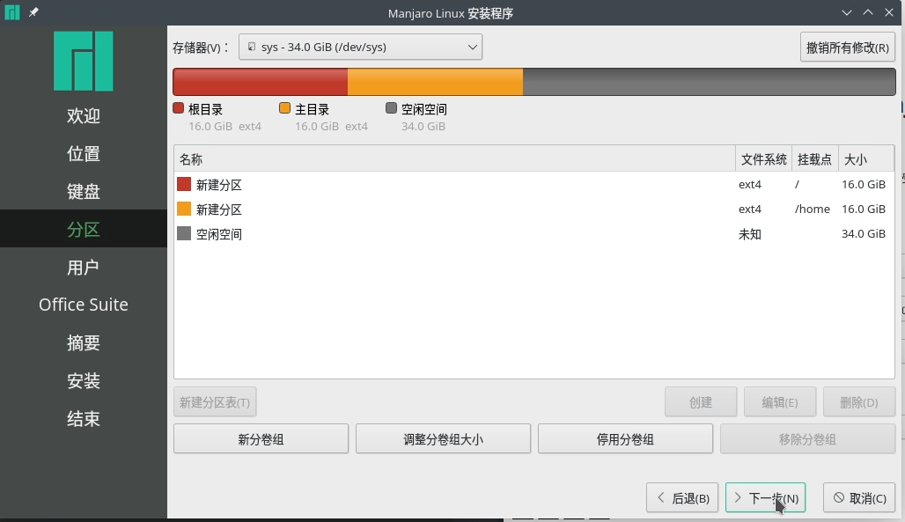
Task: Click the 用户 step in sidebar
Action: pyautogui.click(x=84, y=268)
